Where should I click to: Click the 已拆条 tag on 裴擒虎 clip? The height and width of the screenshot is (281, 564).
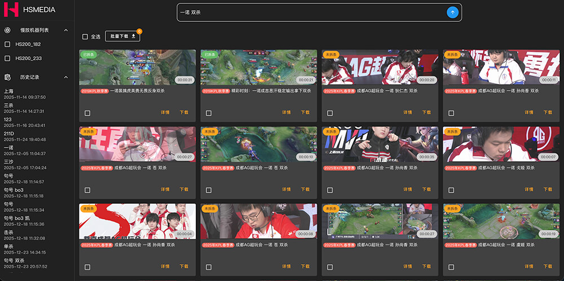click(x=89, y=55)
